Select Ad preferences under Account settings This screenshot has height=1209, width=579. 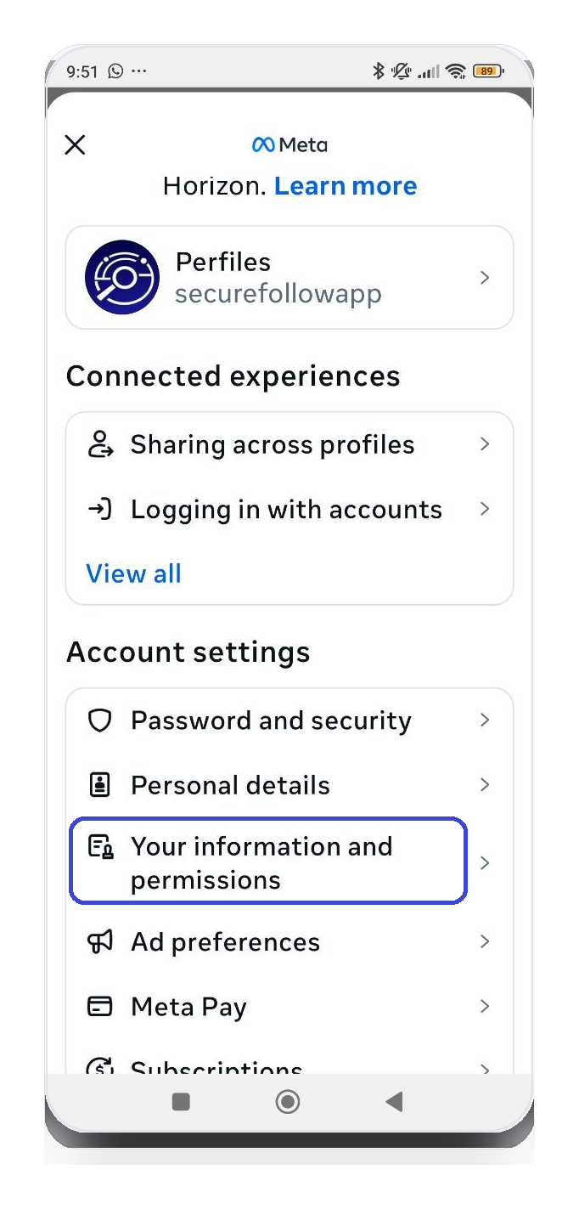coord(225,941)
